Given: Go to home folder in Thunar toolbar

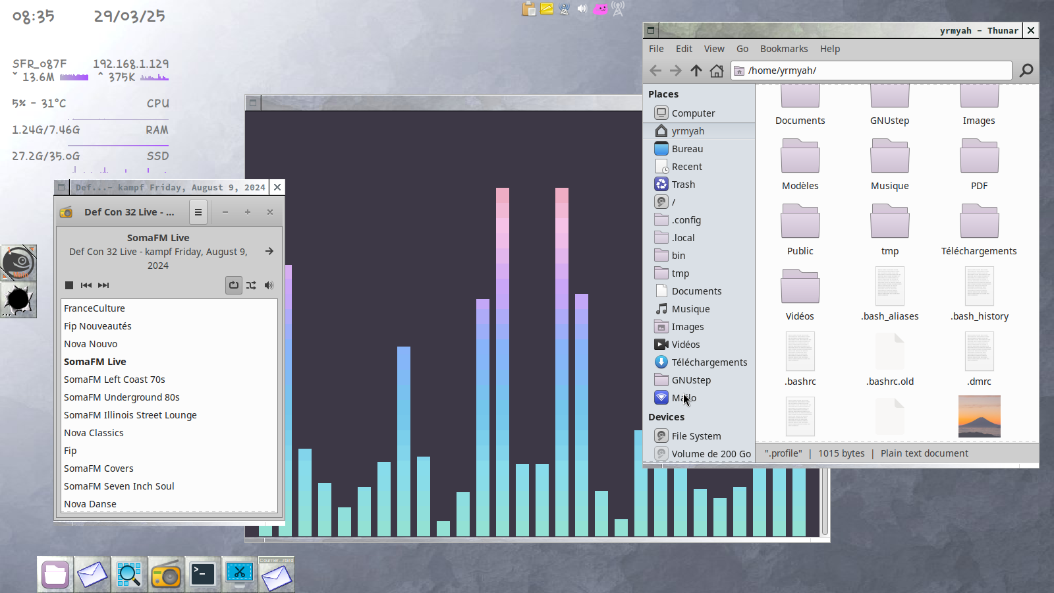Looking at the screenshot, I should (x=717, y=71).
